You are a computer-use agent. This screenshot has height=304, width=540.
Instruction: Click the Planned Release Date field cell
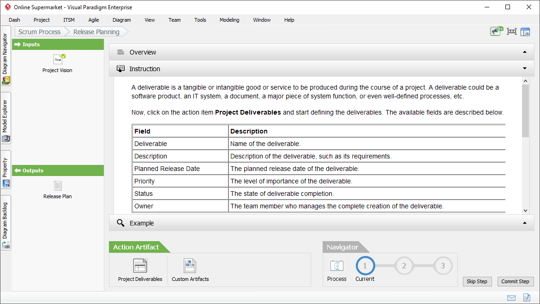click(180, 169)
